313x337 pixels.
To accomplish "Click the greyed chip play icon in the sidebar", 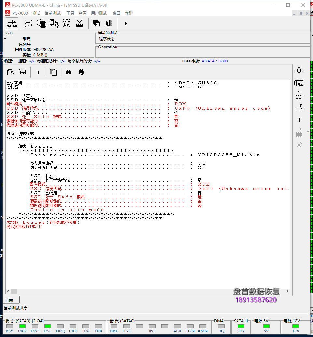I will click(299, 132).
